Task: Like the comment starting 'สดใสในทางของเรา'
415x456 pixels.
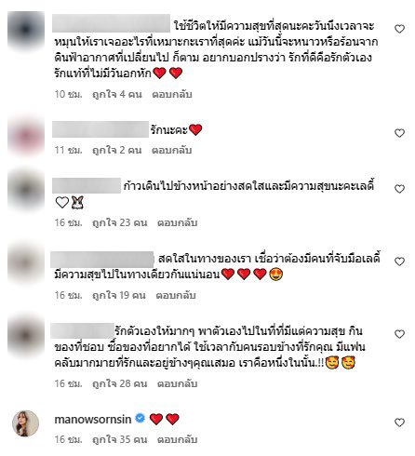Action: (x=399, y=262)
